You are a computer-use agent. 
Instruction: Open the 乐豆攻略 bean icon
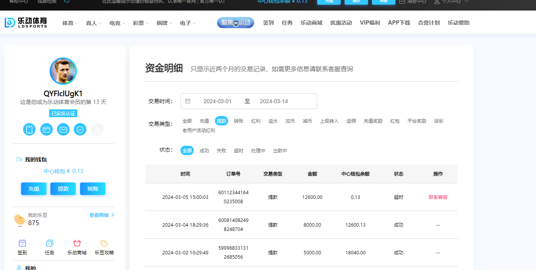pyautogui.click(x=104, y=243)
